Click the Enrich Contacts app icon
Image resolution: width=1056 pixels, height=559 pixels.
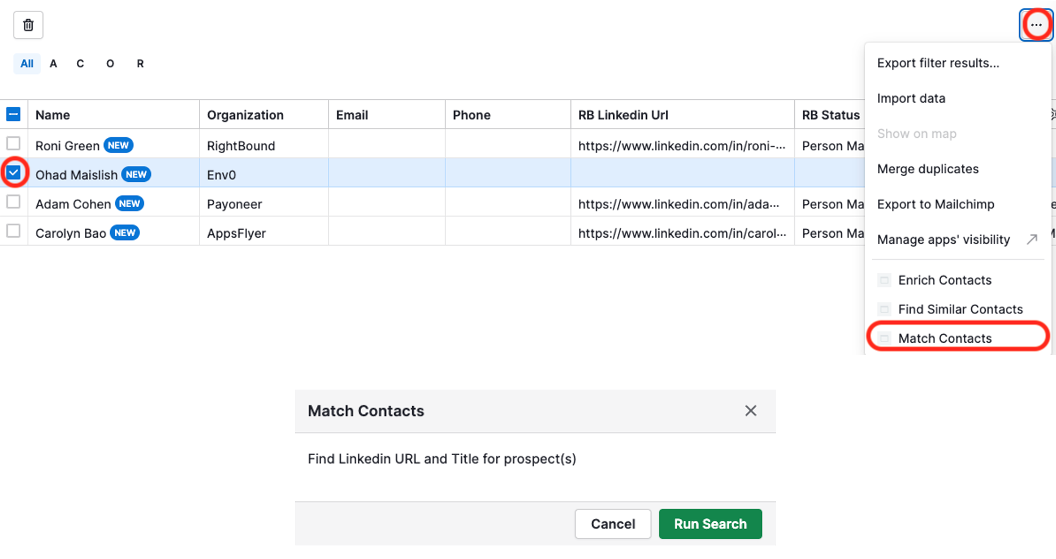point(884,280)
